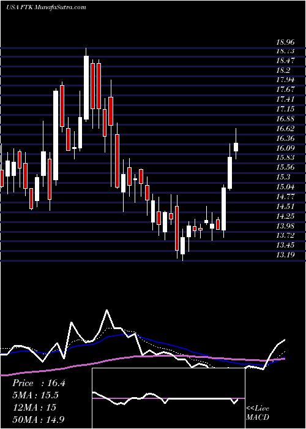Select the 13.98 price axis label
Screen dimensions: 306x429
click(x=285, y=226)
